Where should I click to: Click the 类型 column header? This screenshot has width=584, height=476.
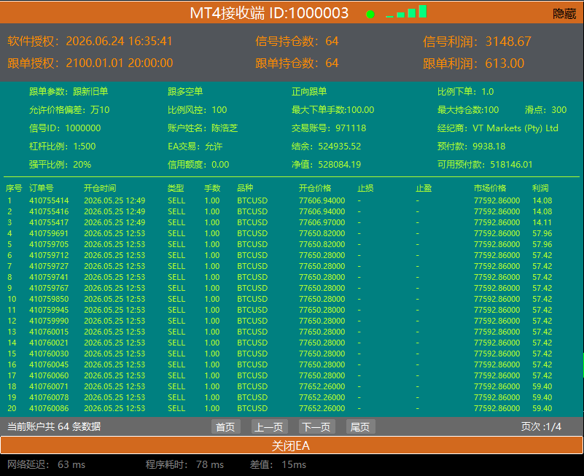176,188
